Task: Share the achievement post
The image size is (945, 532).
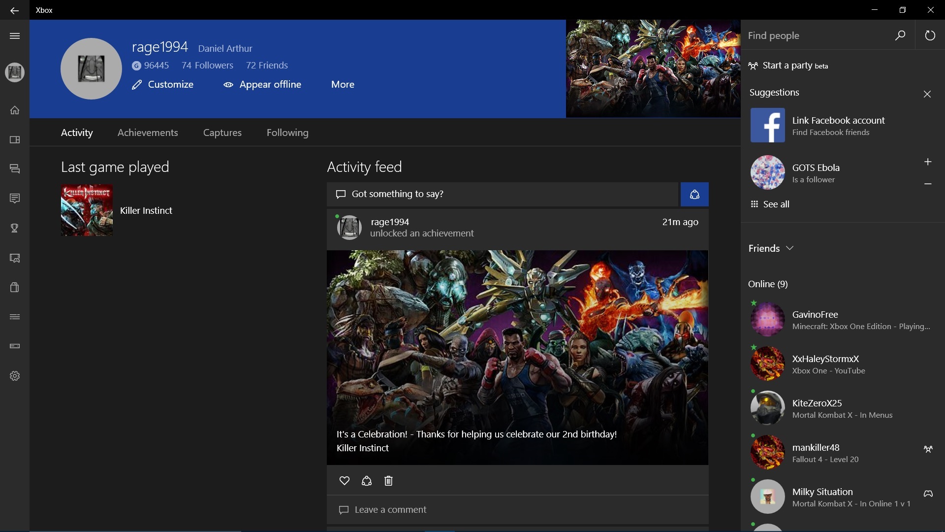Action: coord(366,481)
